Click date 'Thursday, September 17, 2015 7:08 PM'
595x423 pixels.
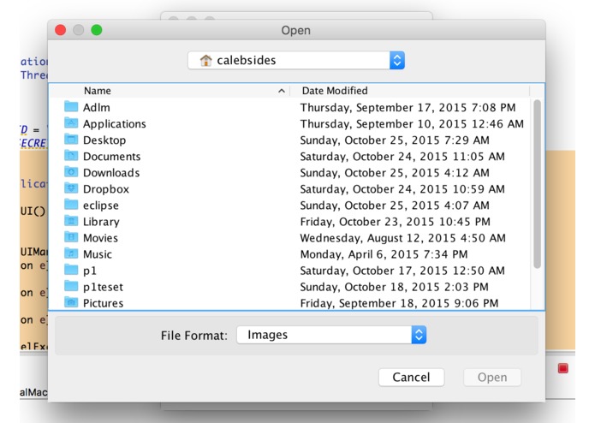[408, 108]
